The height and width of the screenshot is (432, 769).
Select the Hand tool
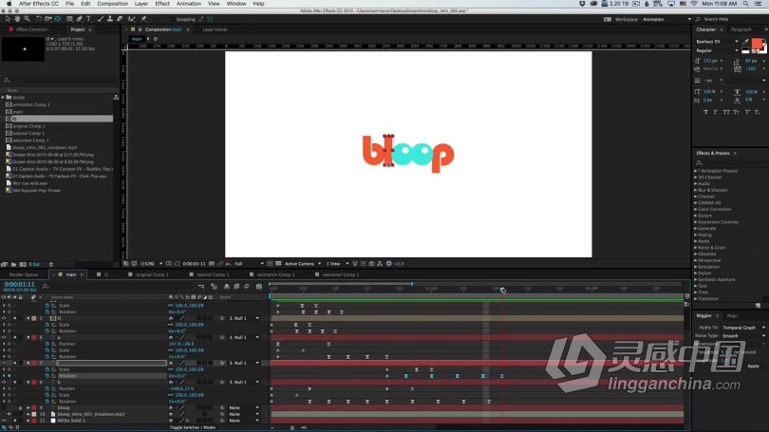point(17,19)
